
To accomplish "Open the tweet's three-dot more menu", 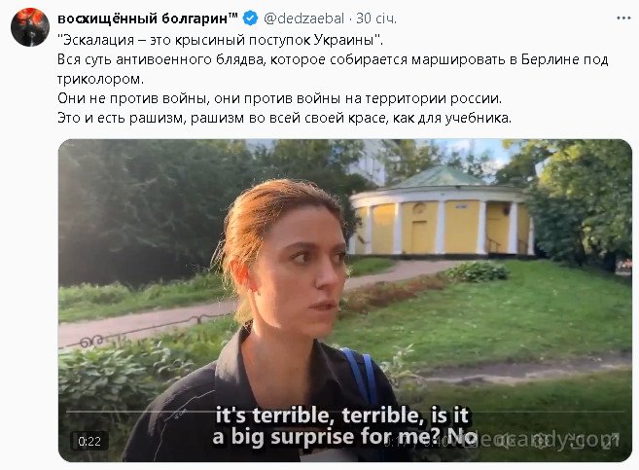I will point(623,18).
